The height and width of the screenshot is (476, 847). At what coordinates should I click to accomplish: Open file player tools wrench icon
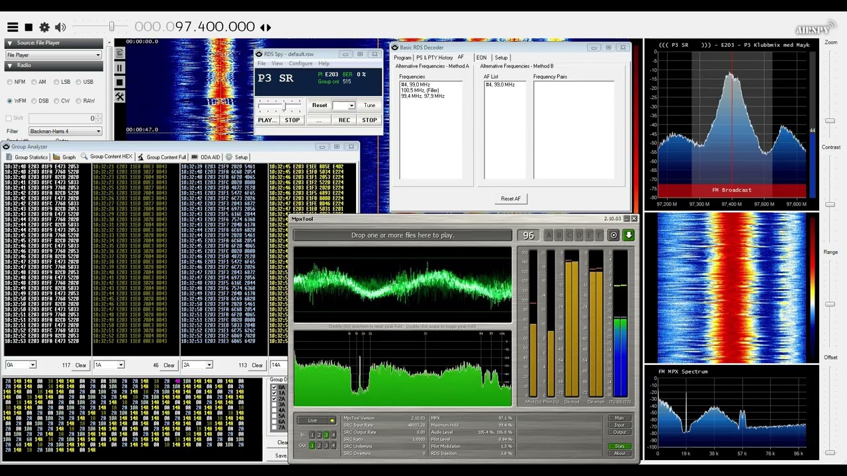[x=119, y=97]
